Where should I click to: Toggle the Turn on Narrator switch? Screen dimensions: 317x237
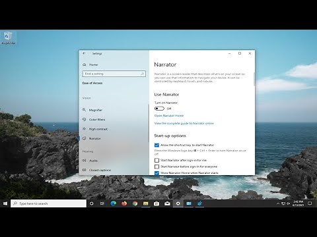click(x=159, y=109)
